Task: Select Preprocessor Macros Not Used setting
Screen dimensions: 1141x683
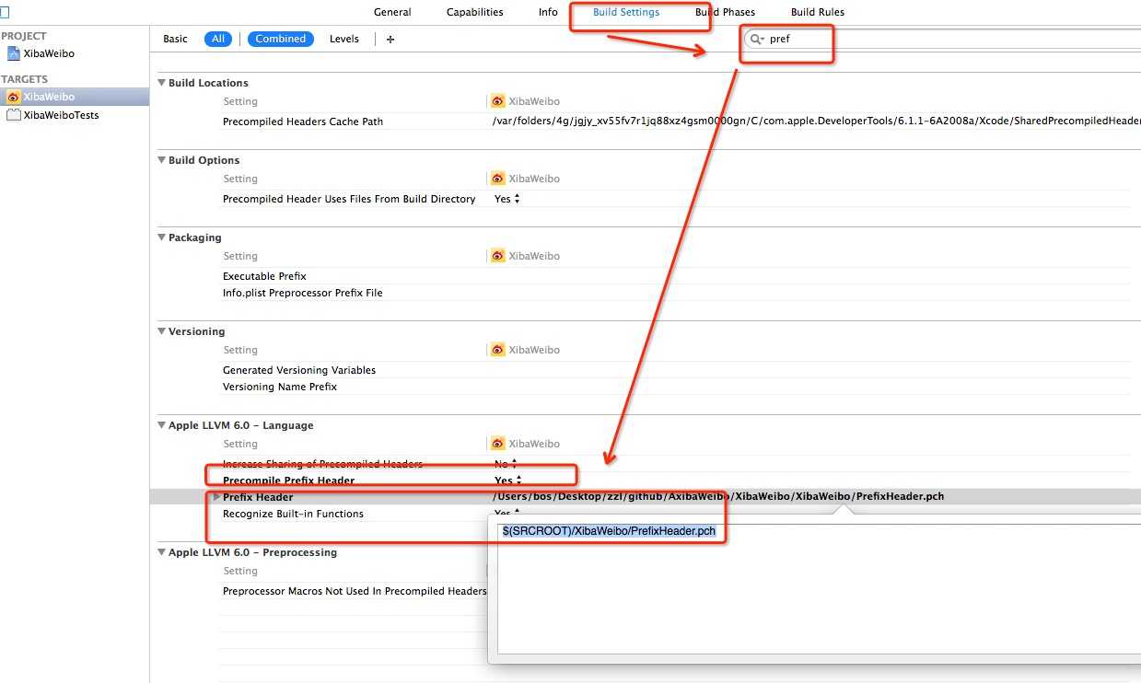Action: [355, 591]
